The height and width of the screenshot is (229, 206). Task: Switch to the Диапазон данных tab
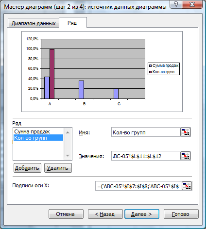point(34,23)
